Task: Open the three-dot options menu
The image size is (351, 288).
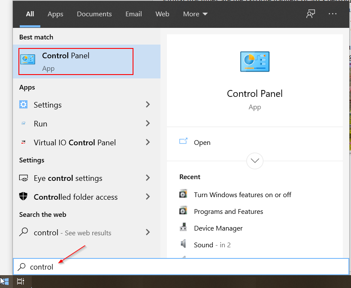Action: pyautogui.click(x=333, y=14)
